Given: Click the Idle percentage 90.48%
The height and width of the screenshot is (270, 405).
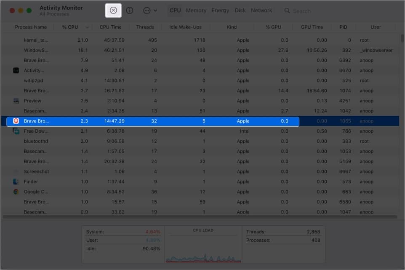Looking at the screenshot, I should [152, 249].
